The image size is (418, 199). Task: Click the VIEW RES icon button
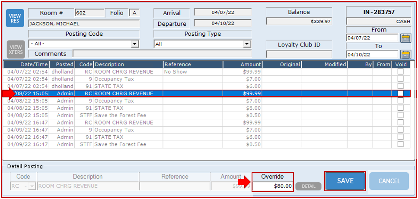15,18
